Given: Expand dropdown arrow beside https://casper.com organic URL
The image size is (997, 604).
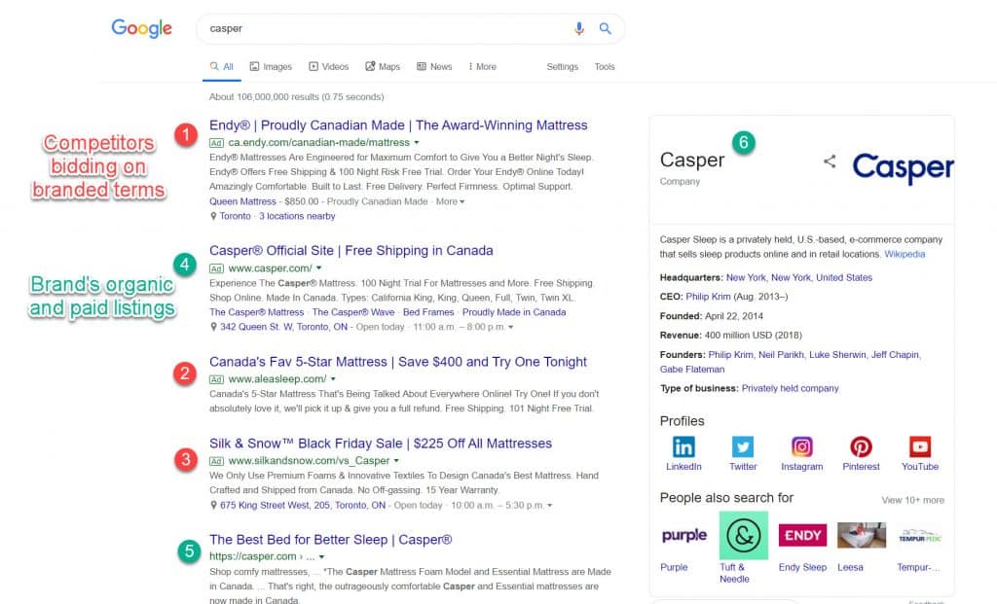Looking at the screenshot, I should click(321, 557).
